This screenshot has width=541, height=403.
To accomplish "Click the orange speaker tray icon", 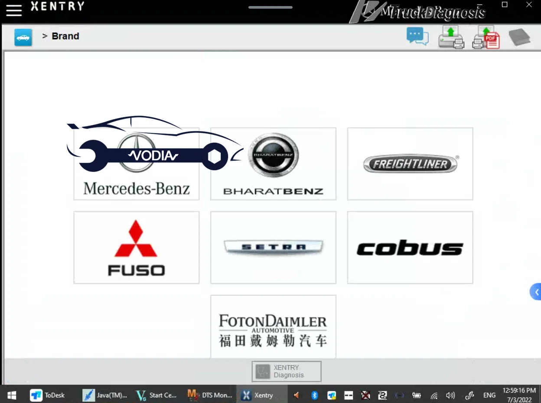I will [x=297, y=395].
